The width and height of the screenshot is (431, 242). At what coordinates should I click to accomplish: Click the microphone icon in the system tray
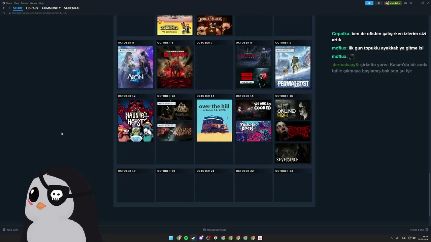(397, 238)
